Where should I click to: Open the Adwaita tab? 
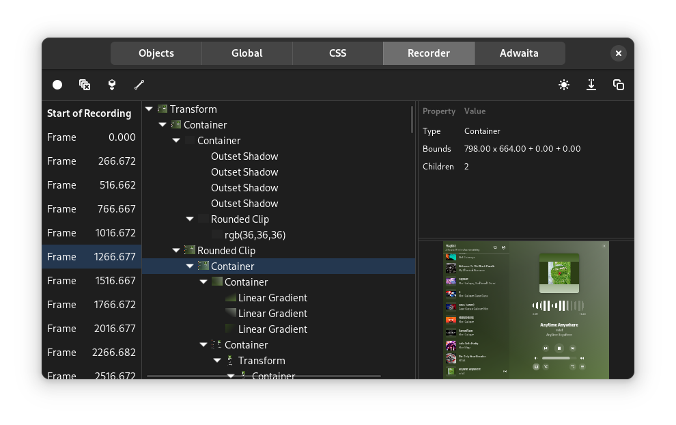519,53
